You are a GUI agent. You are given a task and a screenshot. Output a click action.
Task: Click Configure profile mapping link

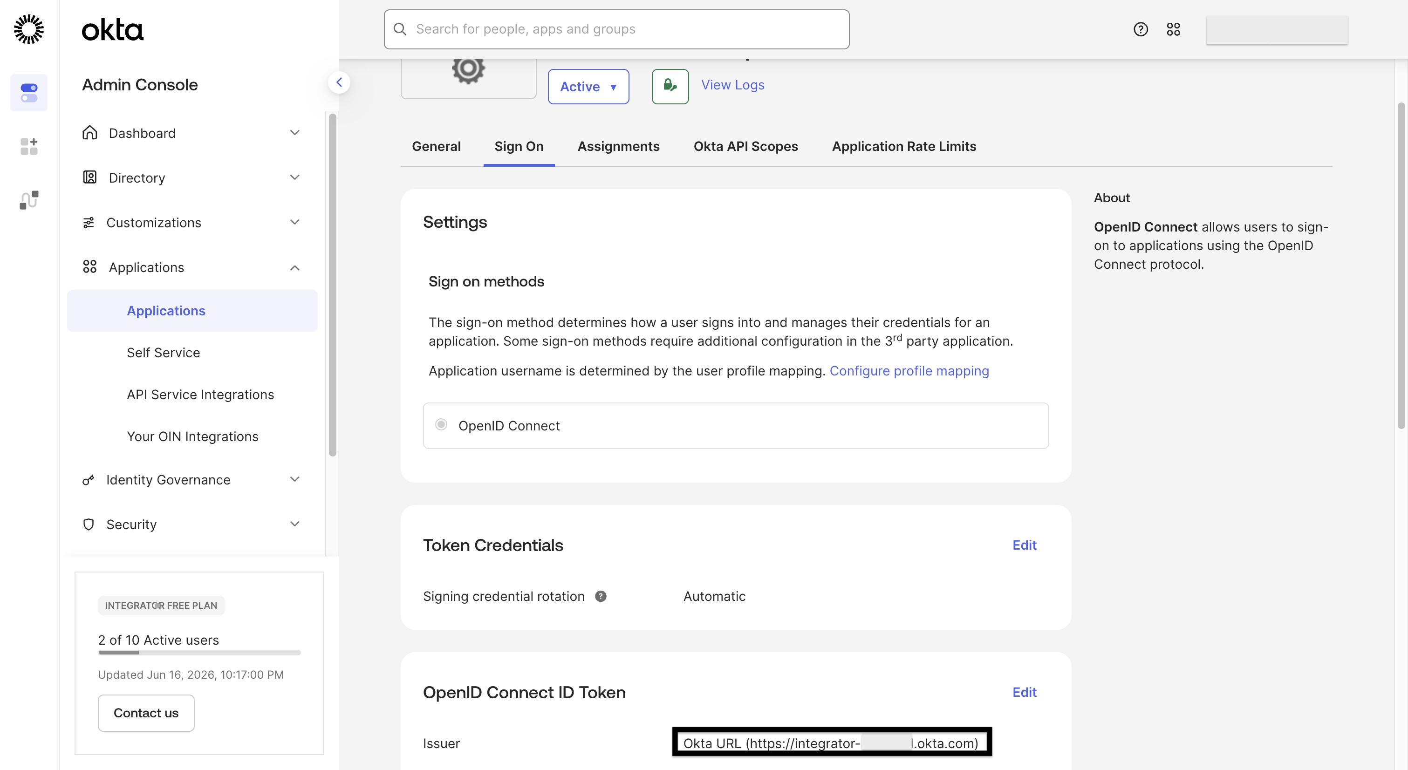click(909, 371)
